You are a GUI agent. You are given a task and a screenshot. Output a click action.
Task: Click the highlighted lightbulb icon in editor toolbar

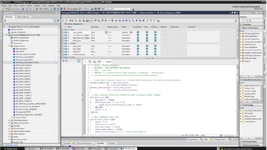92,21
